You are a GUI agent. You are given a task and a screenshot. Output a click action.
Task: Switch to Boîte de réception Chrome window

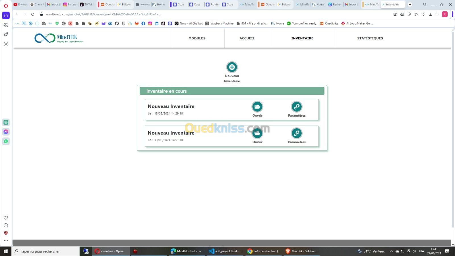pyautogui.click(x=264, y=251)
